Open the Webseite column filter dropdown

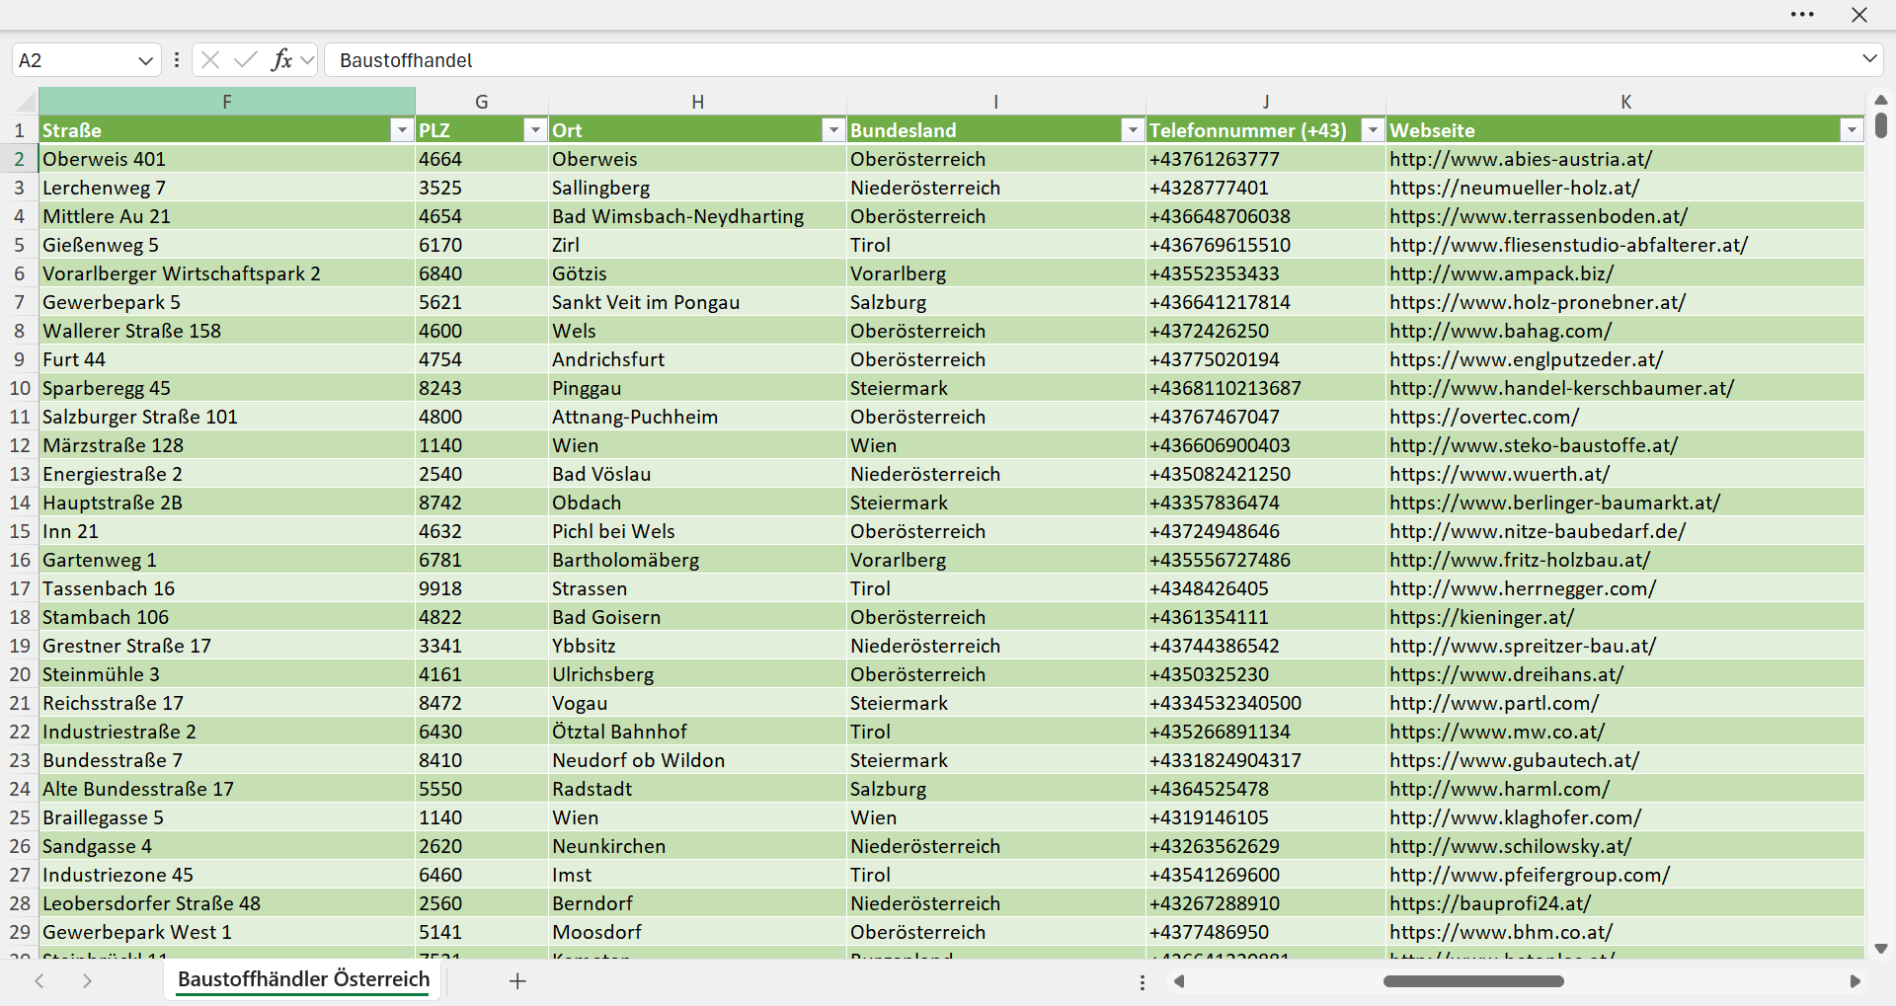point(1851,130)
